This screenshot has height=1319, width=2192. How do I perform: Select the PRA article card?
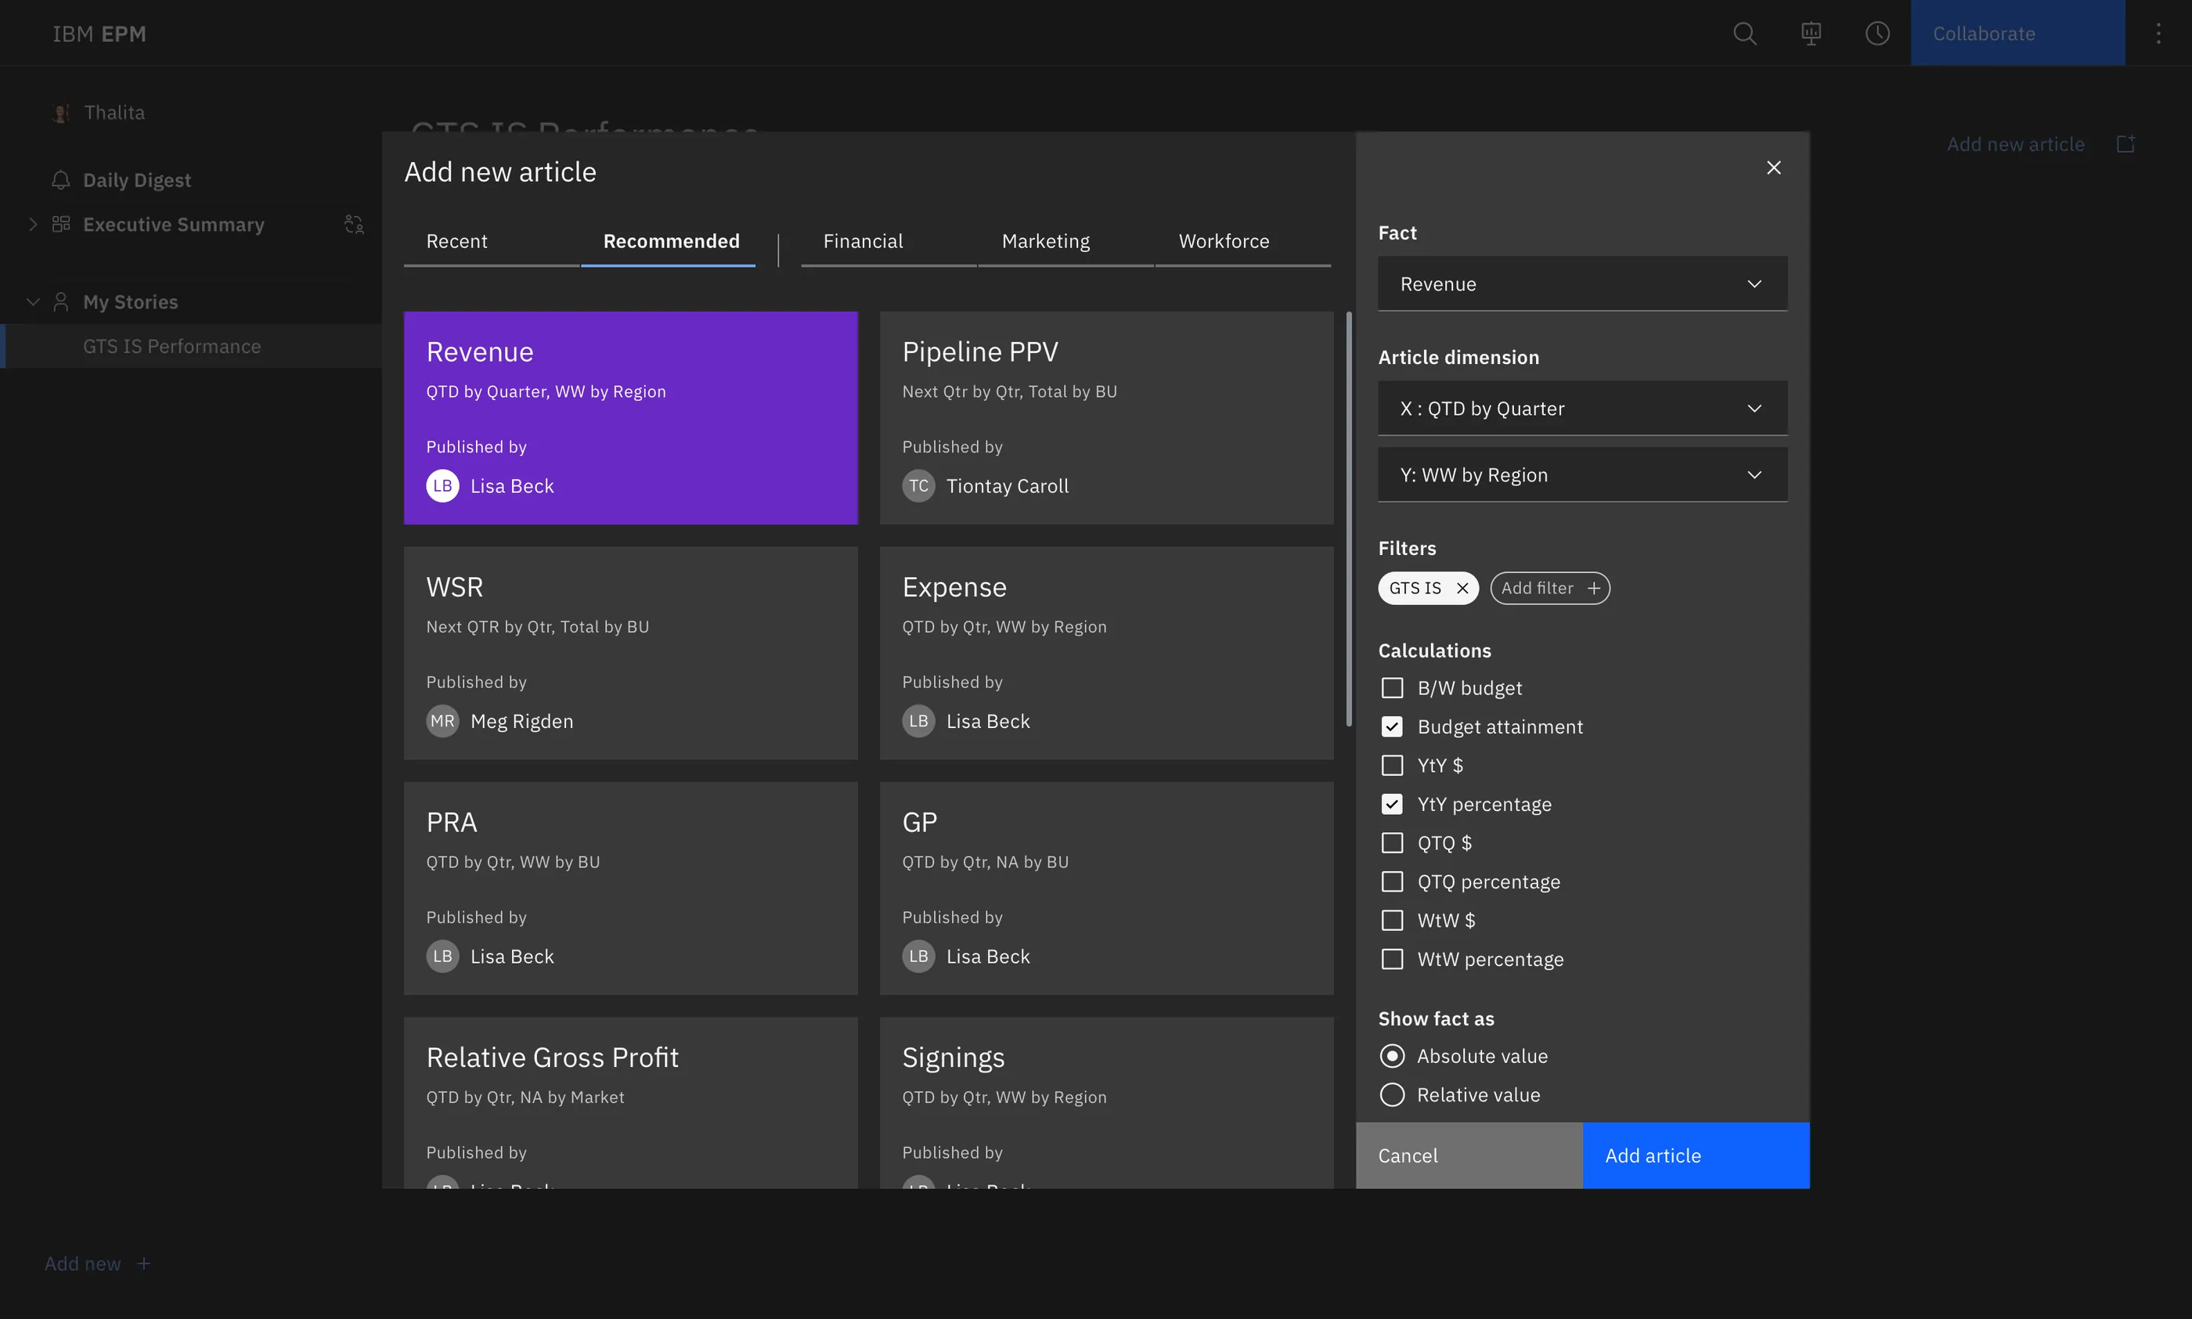(630, 888)
